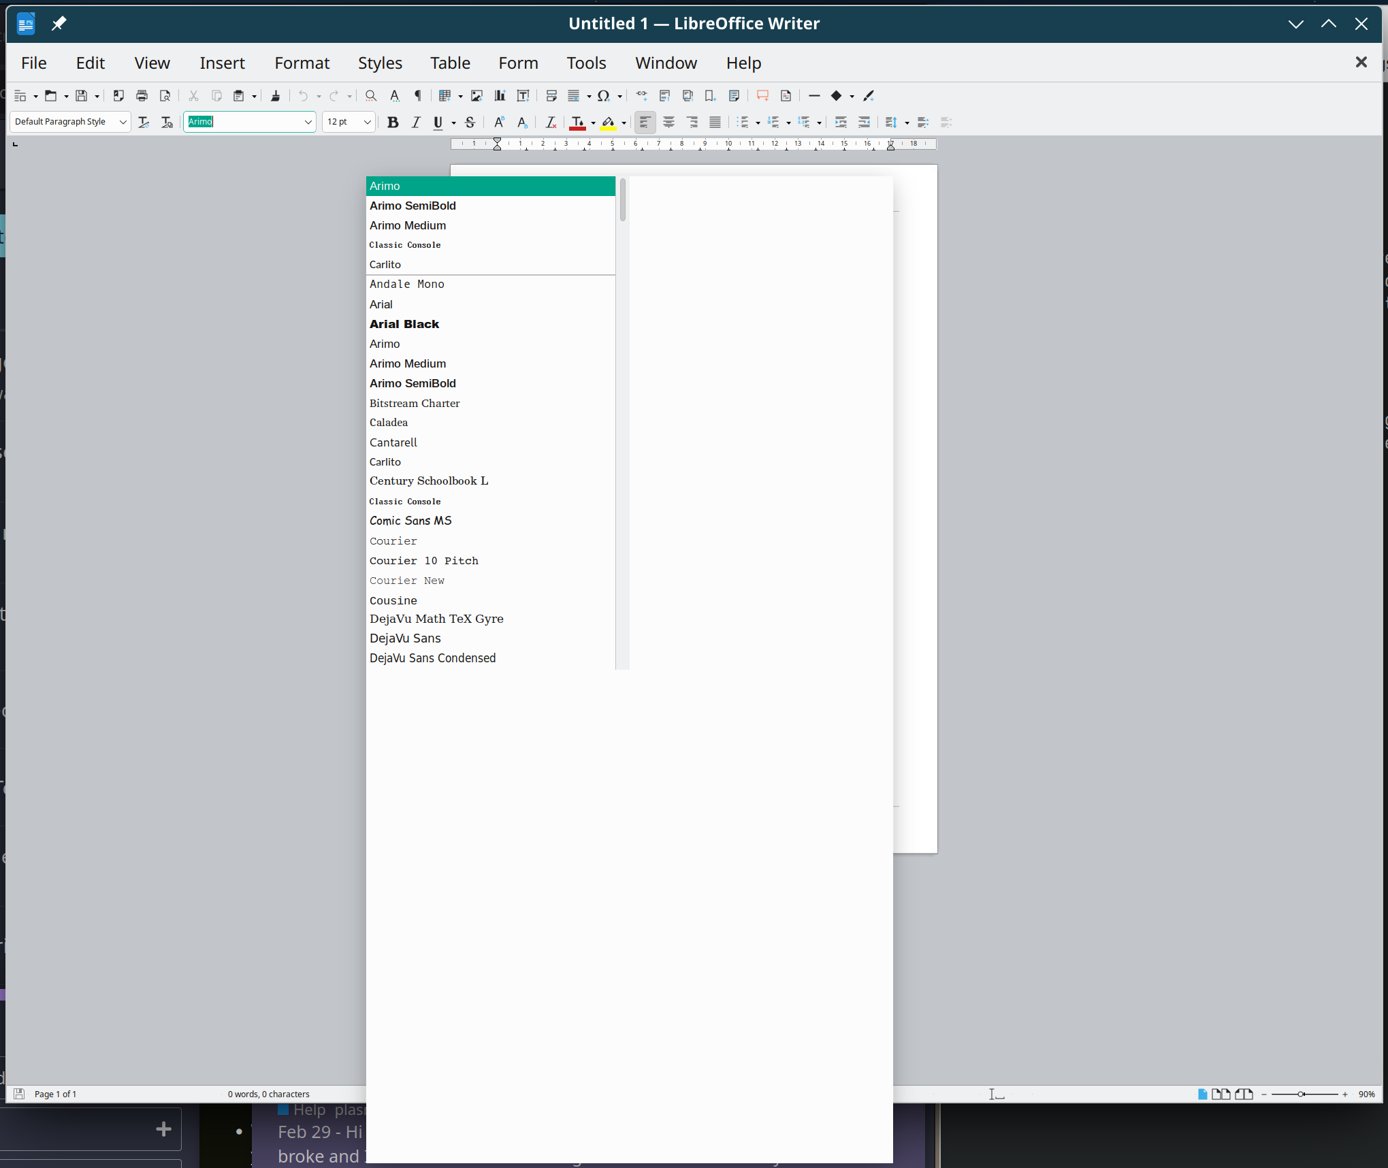
Task: Click the Insert Comment icon
Action: [762, 96]
